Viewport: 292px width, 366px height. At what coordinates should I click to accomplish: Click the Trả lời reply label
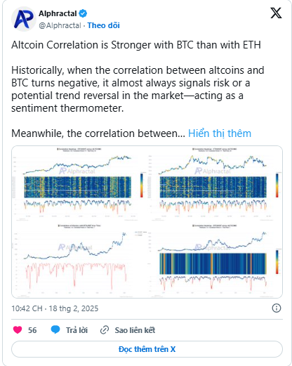(77, 330)
